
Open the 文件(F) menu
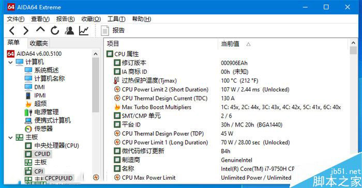16,19
